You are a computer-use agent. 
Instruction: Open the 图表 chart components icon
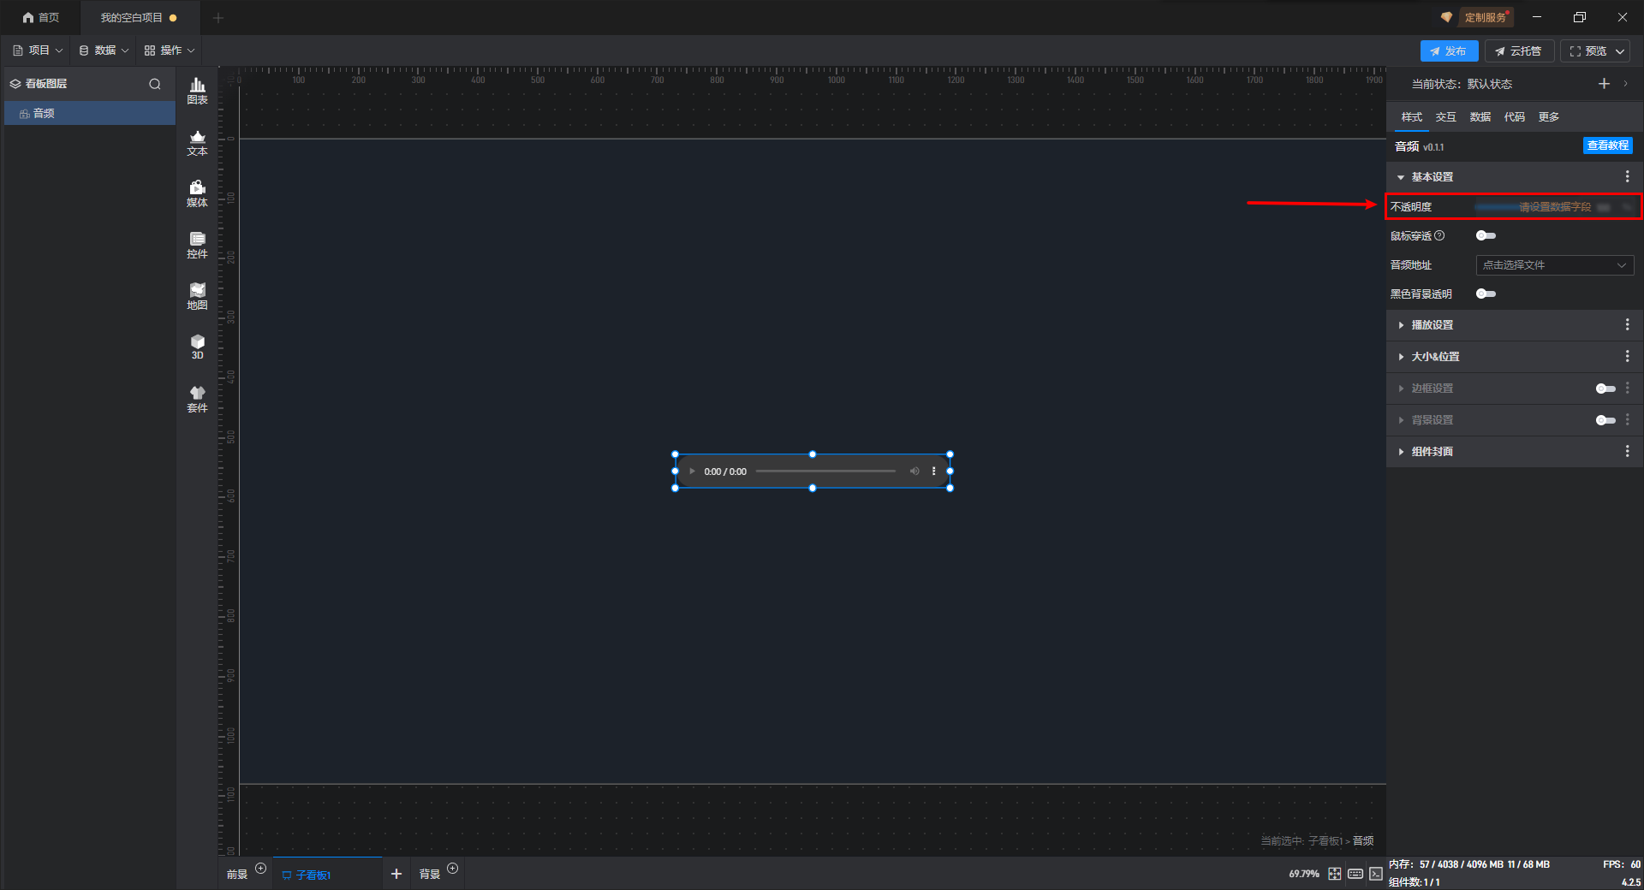(197, 91)
